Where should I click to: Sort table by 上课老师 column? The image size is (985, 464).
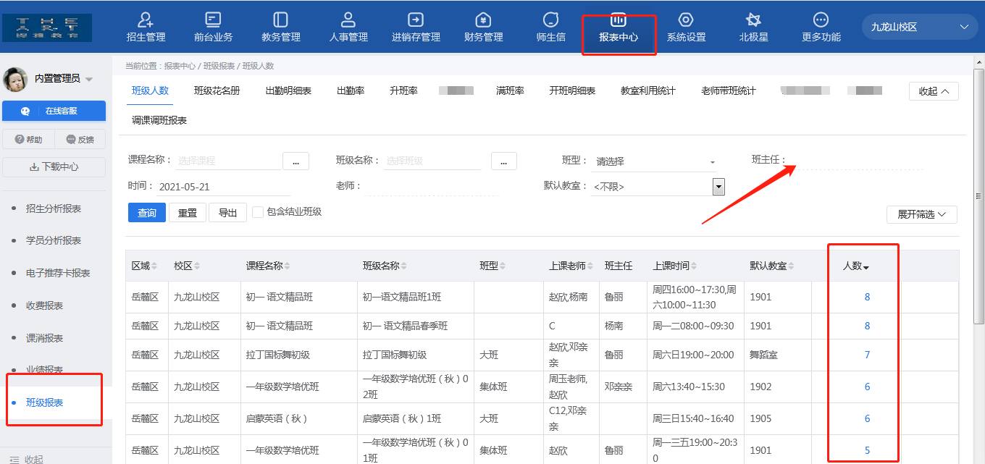coord(571,266)
